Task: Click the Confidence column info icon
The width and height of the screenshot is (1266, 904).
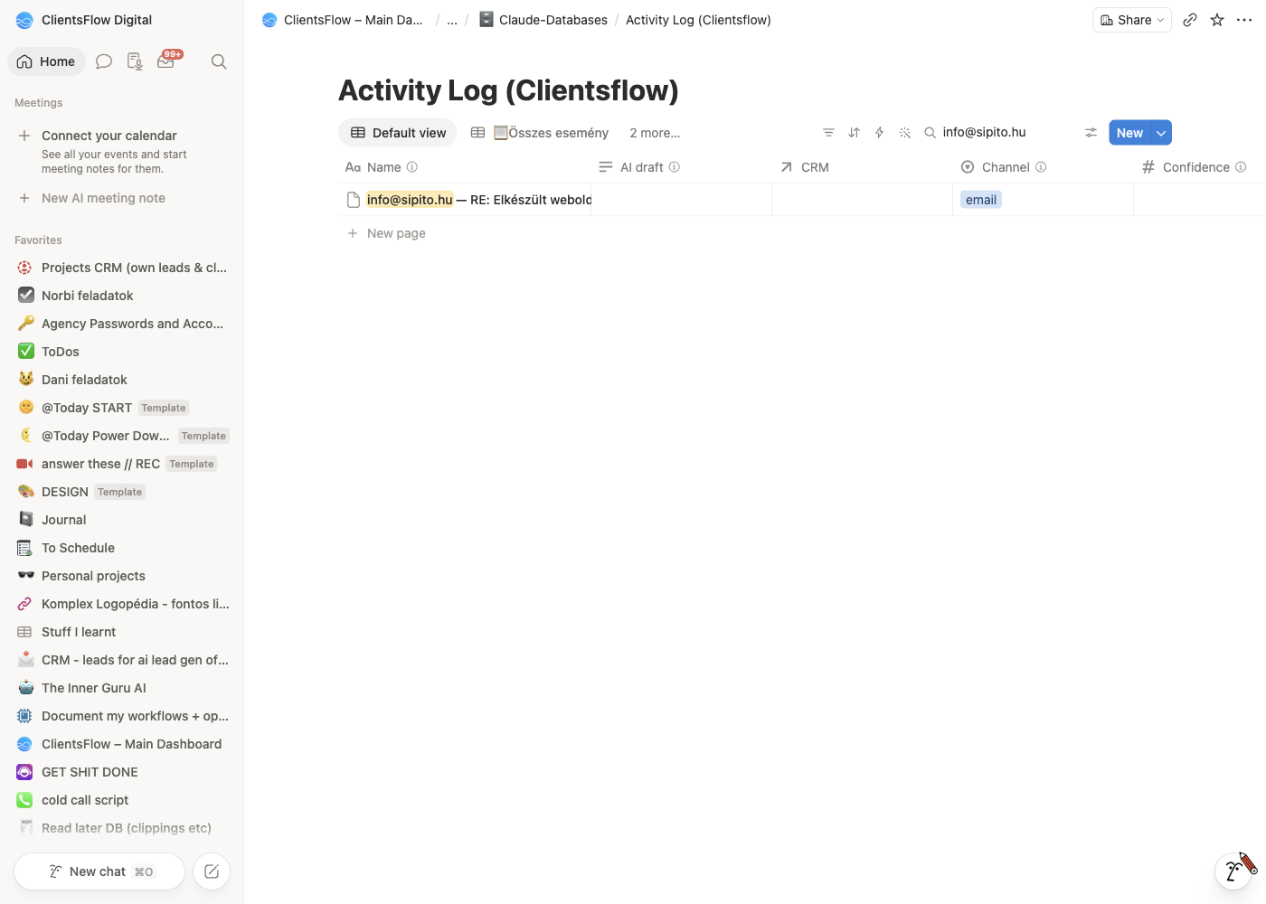Action: pyautogui.click(x=1241, y=167)
